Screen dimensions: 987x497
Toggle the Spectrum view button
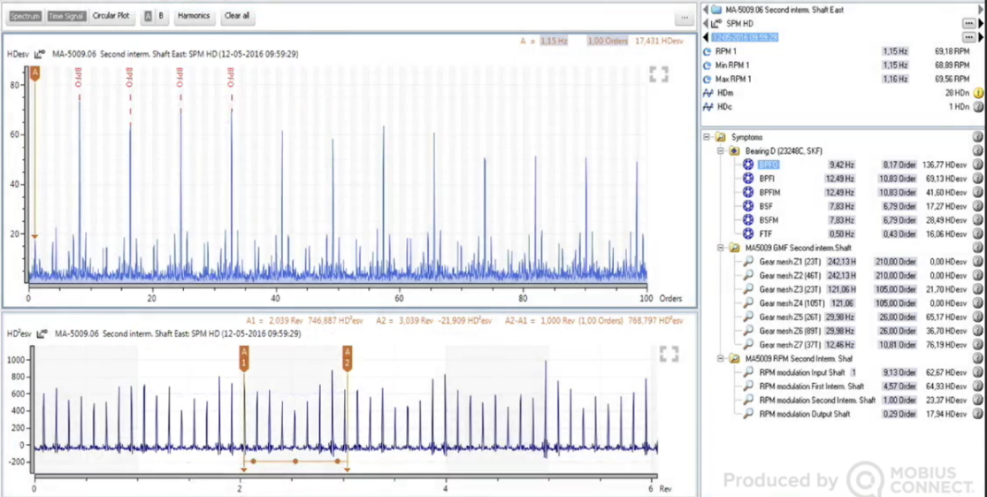point(25,16)
